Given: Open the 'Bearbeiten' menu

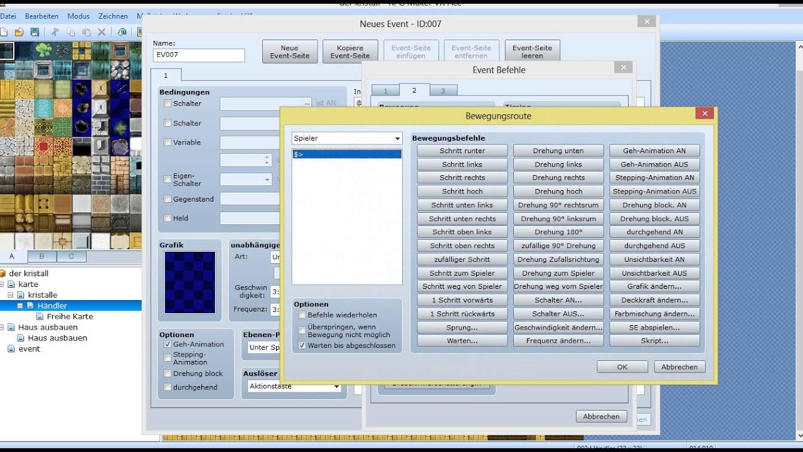Looking at the screenshot, I should 42,16.
